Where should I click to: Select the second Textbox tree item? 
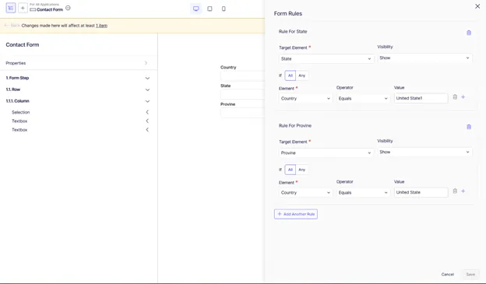19,130
